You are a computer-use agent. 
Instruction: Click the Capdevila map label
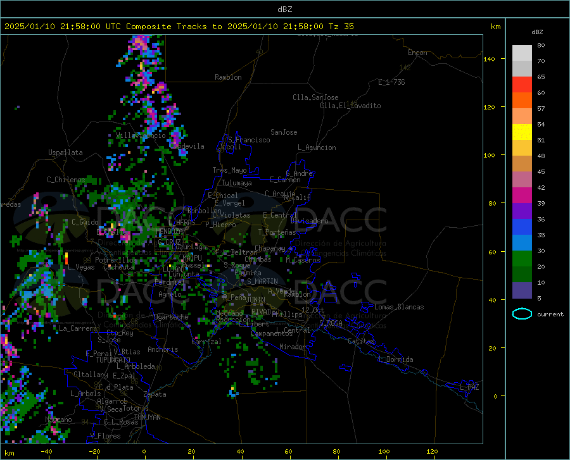(x=189, y=146)
